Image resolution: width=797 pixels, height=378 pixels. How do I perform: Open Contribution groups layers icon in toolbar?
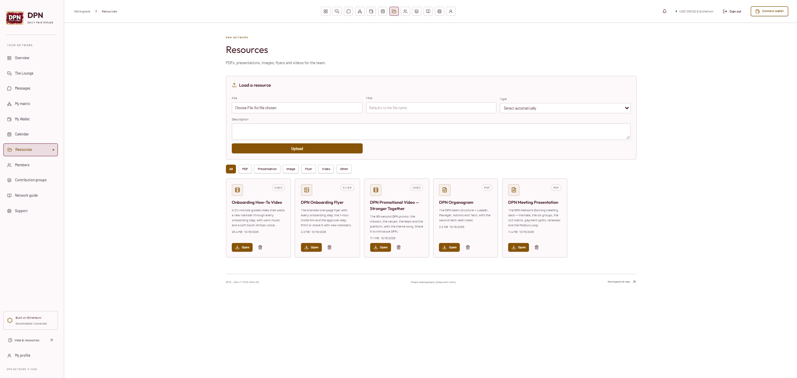416,11
